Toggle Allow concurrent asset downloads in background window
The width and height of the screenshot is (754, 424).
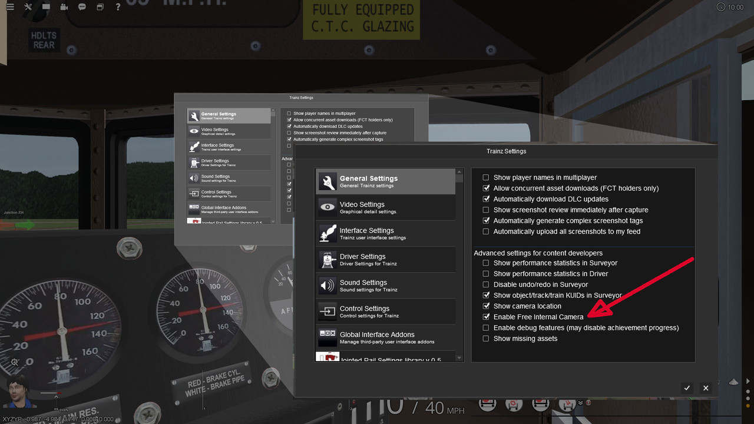(x=289, y=120)
